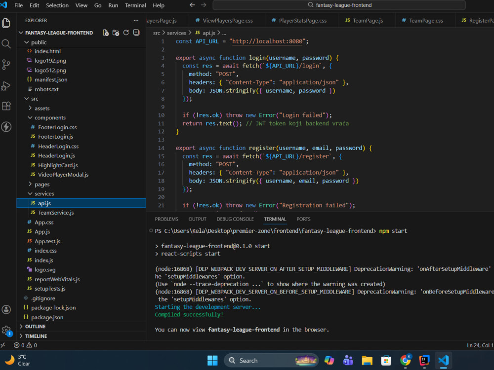Open the Selection menu
Image resolution: width=494 pixels, height=370 pixels.
[57, 5]
